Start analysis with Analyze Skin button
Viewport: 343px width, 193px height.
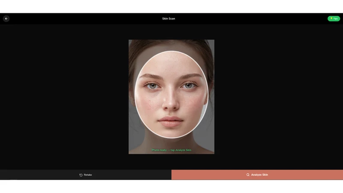(257, 175)
